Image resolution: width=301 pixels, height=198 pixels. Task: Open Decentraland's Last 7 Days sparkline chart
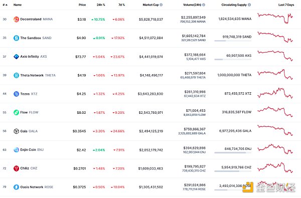pos(275,18)
